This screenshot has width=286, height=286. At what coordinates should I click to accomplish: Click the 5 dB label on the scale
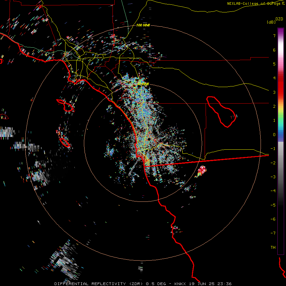(x=274, y=64)
